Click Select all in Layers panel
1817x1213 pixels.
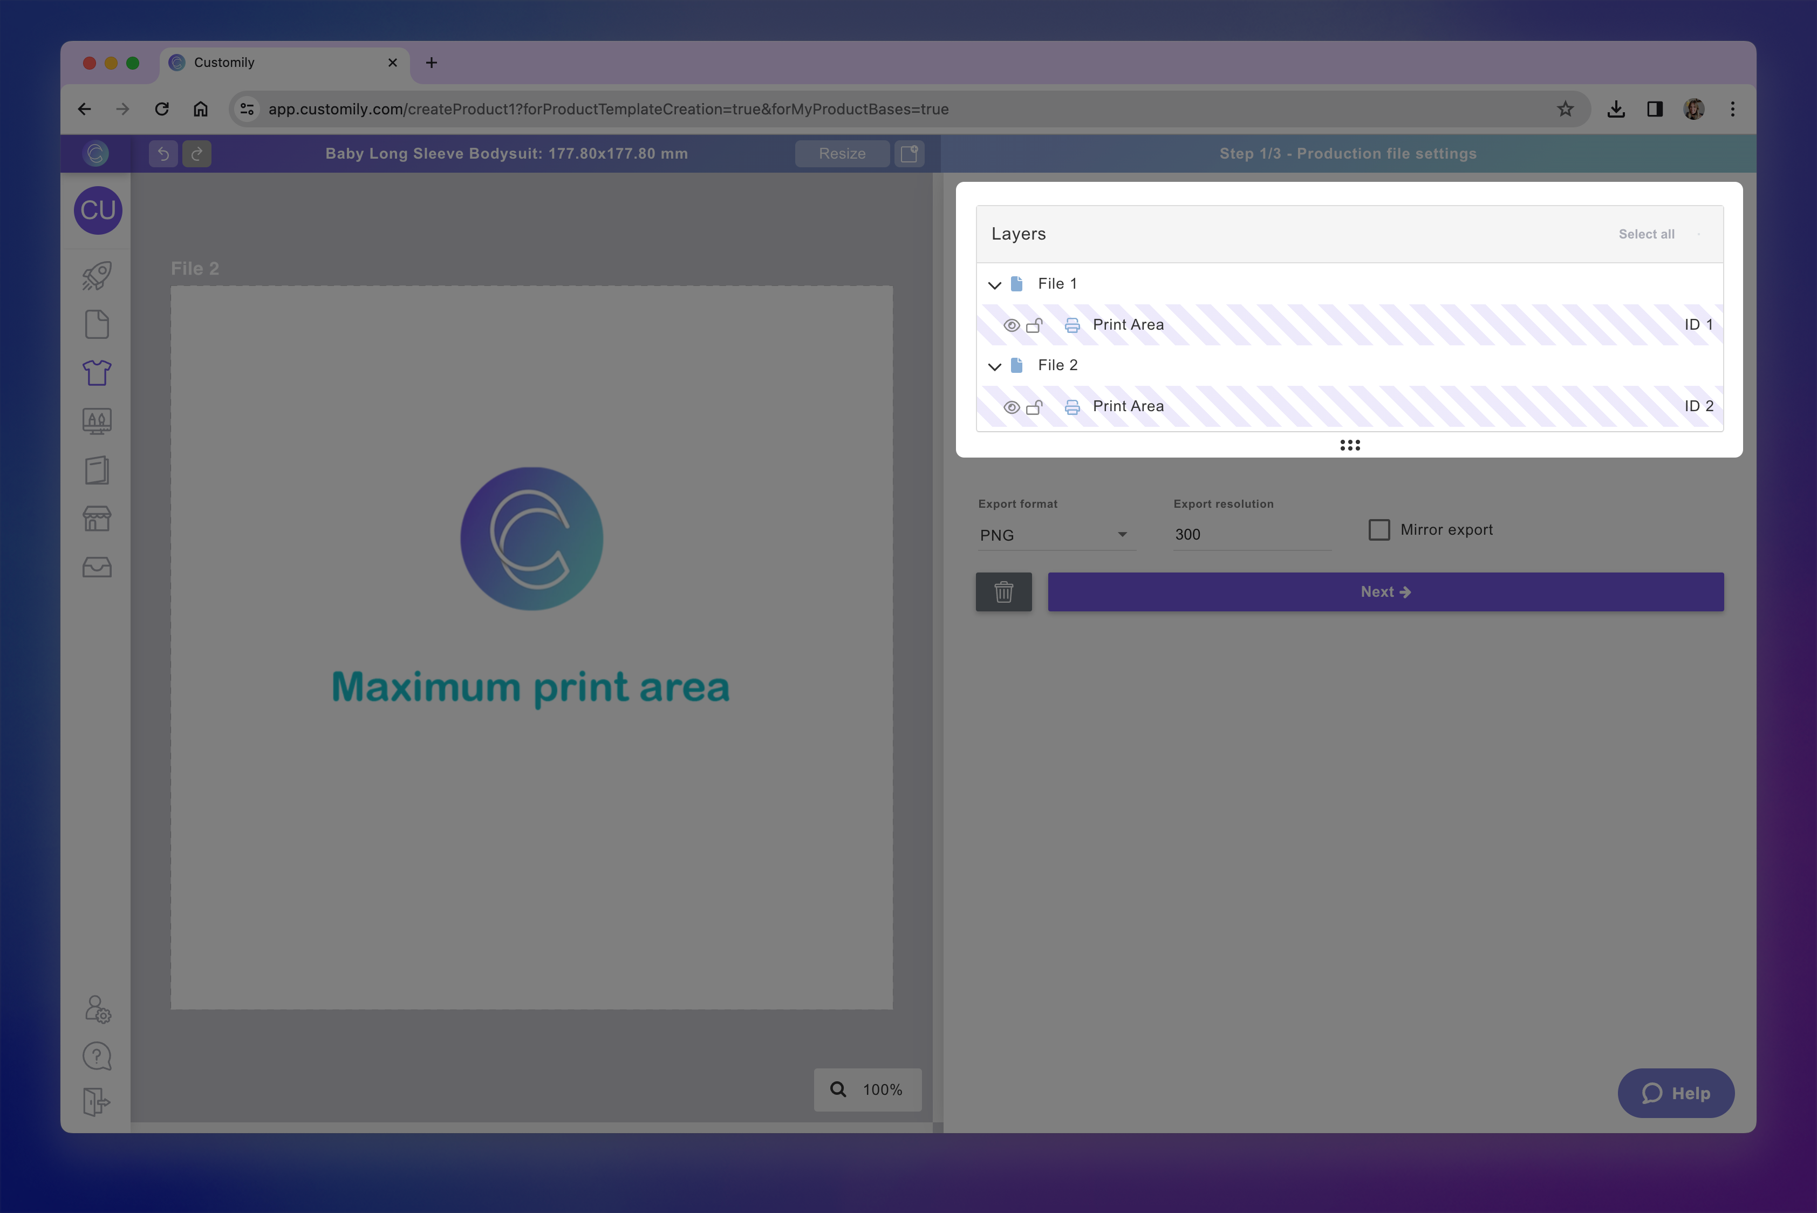tap(1646, 234)
